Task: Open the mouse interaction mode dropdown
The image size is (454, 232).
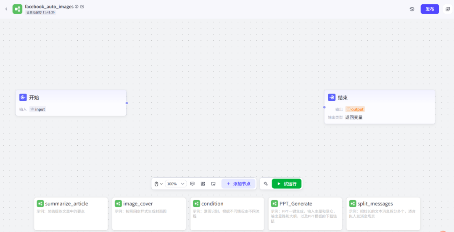Action: pos(158,184)
